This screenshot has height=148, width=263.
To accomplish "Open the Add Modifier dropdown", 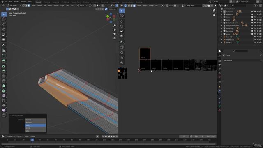I will click(242, 60).
